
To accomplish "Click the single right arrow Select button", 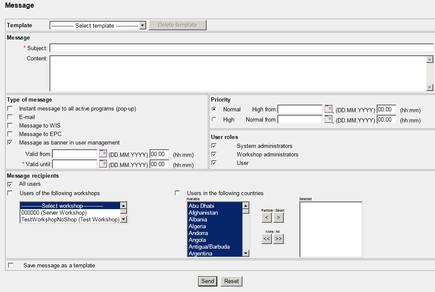I will pyautogui.click(x=278, y=218).
